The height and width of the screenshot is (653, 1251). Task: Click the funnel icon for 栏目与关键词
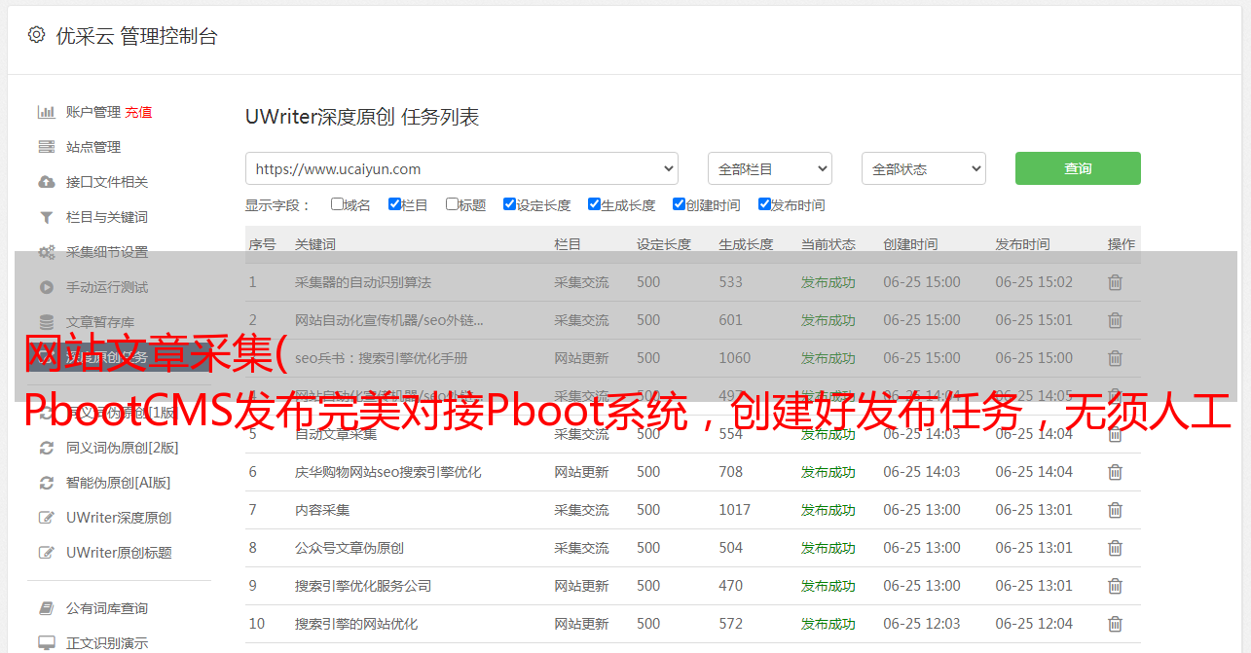[46, 217]
